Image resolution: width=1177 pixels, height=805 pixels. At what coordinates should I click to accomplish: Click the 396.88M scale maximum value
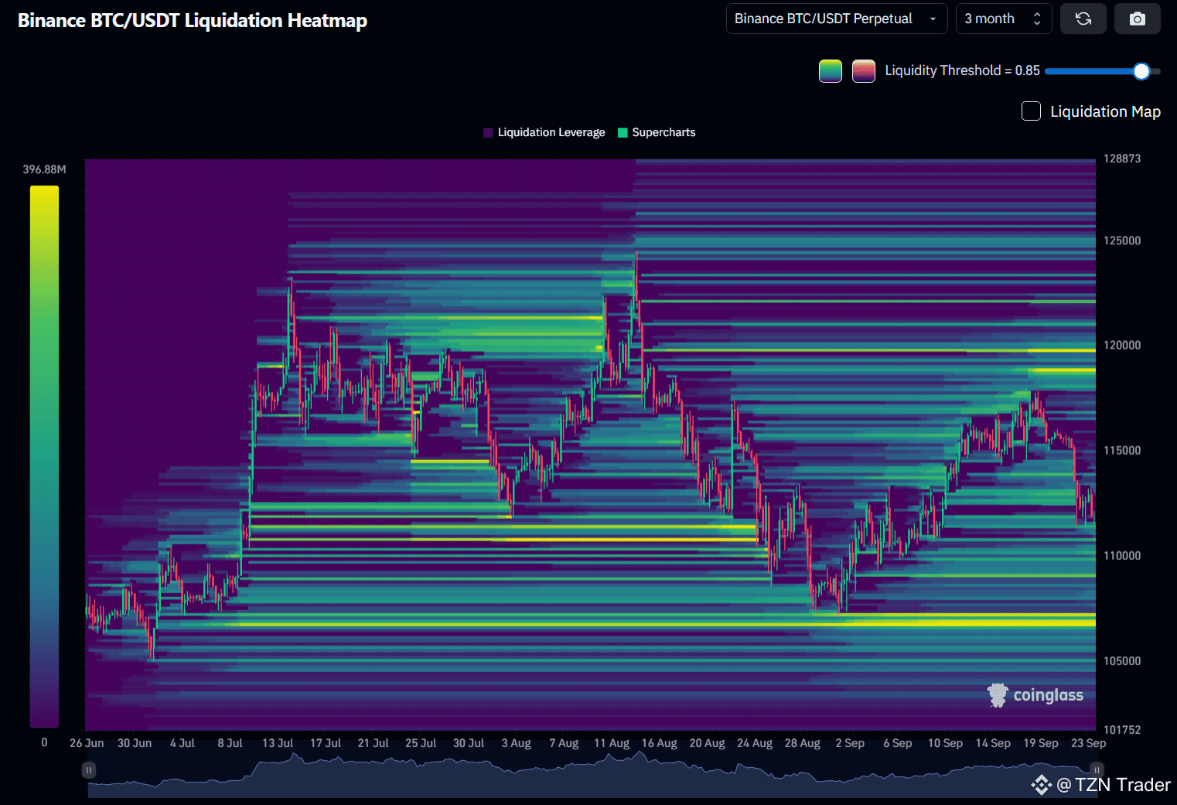tap(45, 169)
